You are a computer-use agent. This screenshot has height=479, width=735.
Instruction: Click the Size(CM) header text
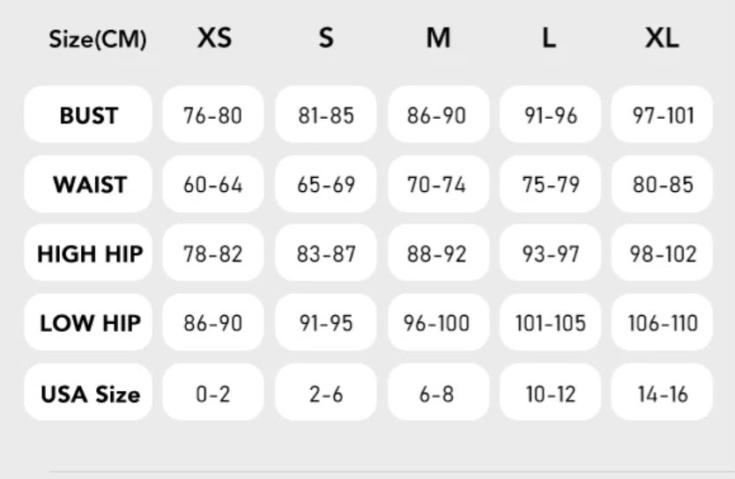click(98, 40)
